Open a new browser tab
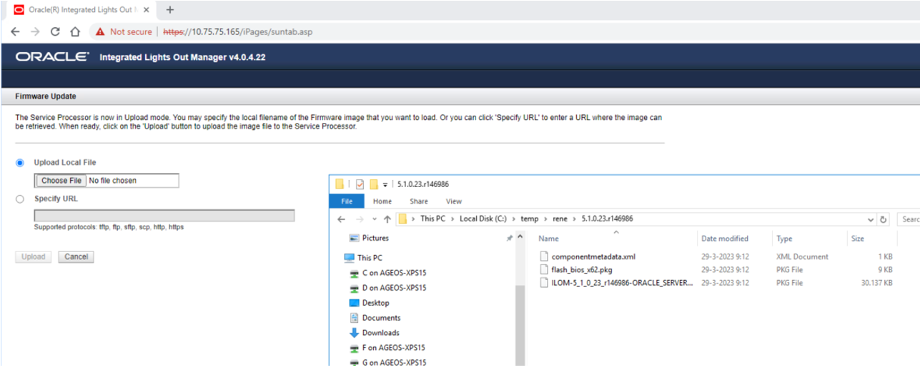920x370 pixels. pyautogui.click(x=170, y=10)
